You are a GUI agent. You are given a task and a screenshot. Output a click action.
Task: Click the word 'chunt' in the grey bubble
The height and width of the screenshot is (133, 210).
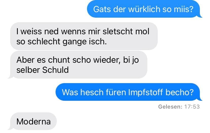[x=59, y=60]
